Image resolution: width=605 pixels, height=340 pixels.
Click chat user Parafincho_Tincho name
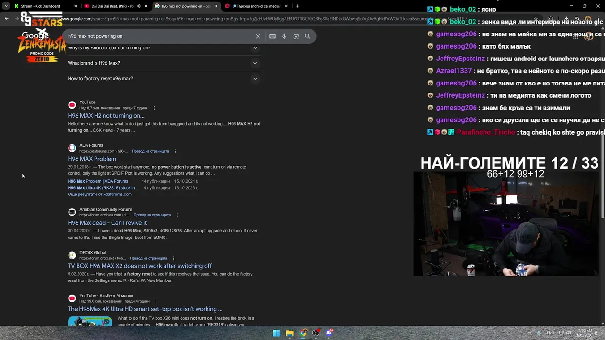coord(486,133)
